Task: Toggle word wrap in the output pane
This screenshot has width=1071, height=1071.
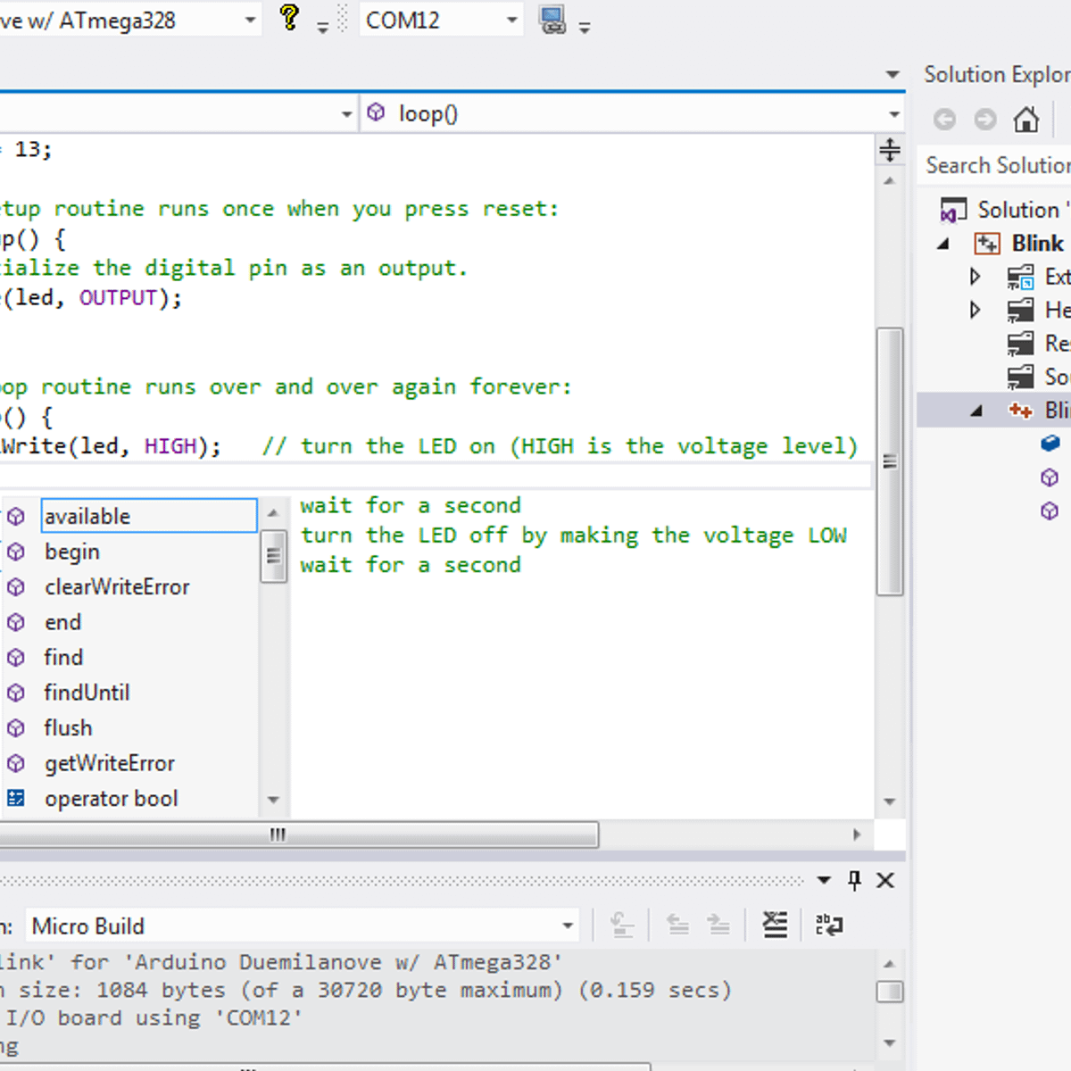Action: point(828,926)
